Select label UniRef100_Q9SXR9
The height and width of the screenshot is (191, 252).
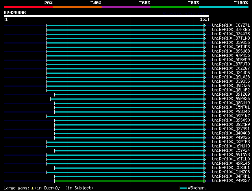[x=231, y=125]
